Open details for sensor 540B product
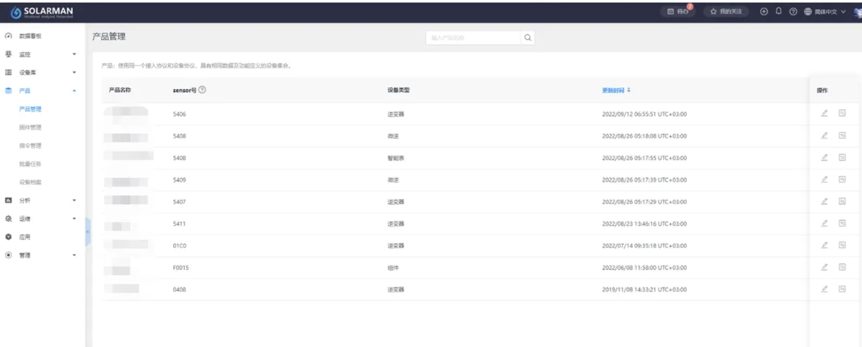Screen dimensions: 862x347 pos(842,157)
